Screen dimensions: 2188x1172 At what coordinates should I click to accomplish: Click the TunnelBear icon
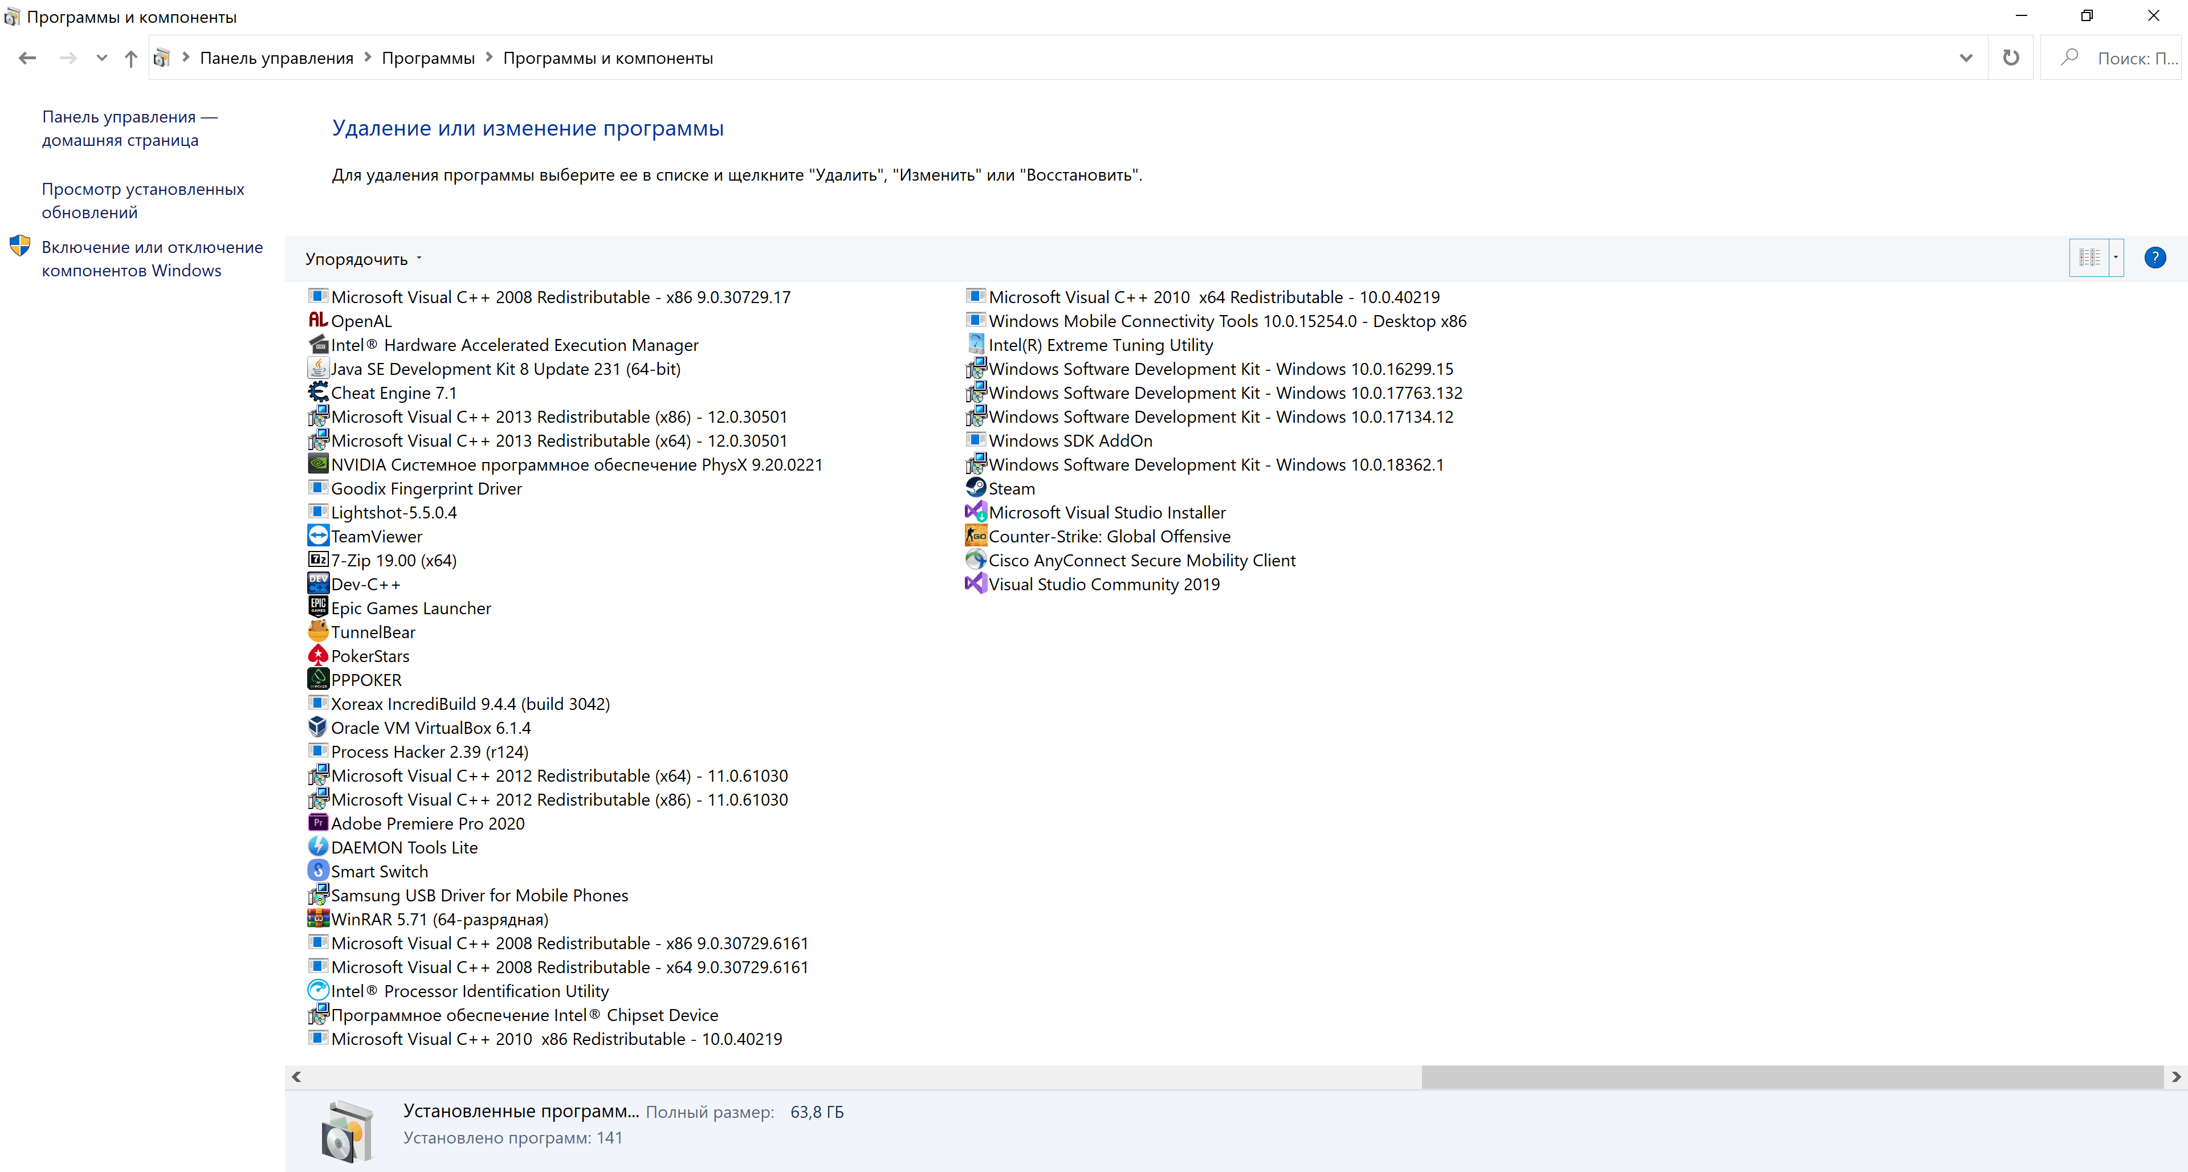pyautogui.click(x=317, y=631)
